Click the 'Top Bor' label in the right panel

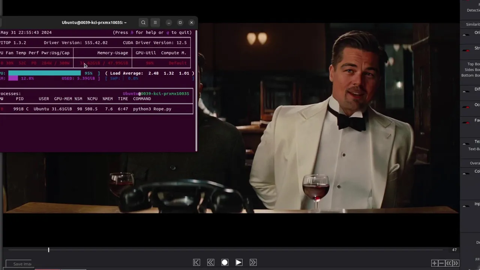point(473,64)
